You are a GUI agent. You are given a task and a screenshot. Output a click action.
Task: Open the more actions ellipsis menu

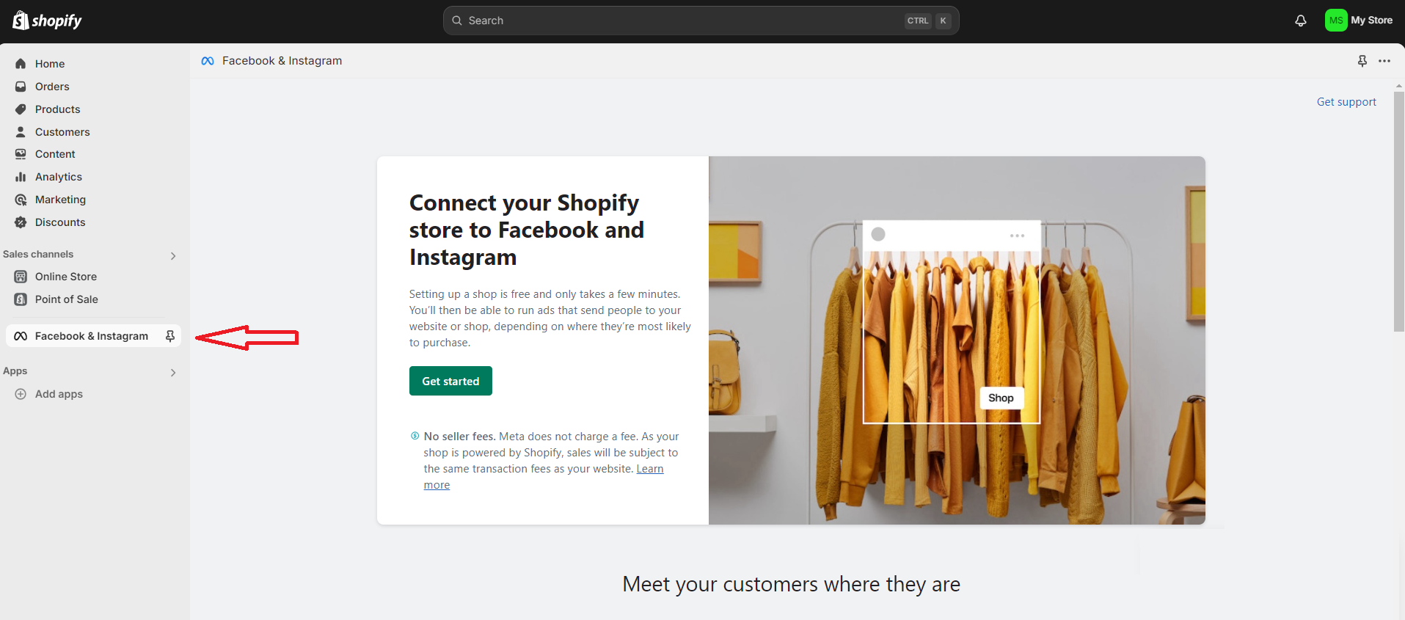pos(1385,61)
